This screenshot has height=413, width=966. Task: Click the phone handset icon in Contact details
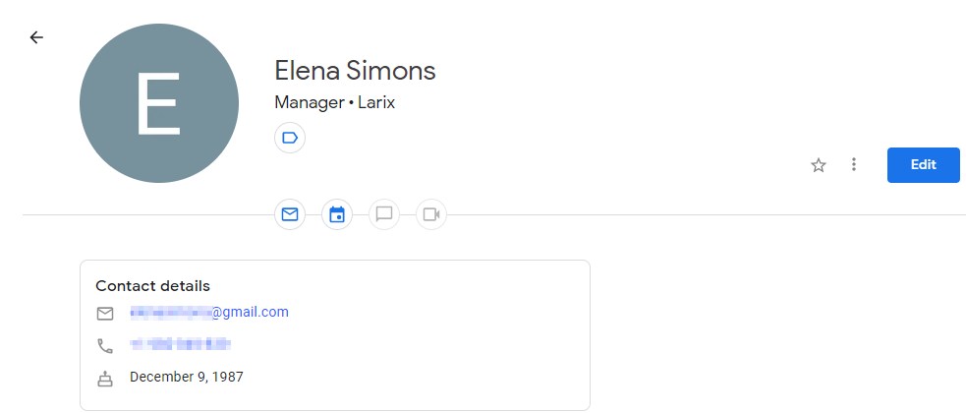click(105, 346)
